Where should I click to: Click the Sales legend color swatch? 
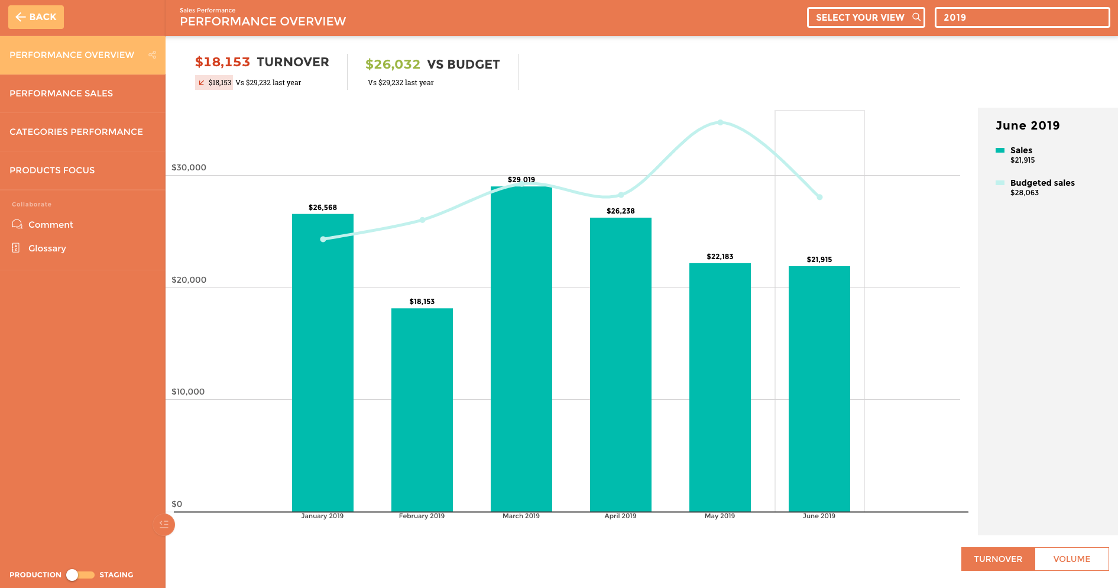(1000, 150)
